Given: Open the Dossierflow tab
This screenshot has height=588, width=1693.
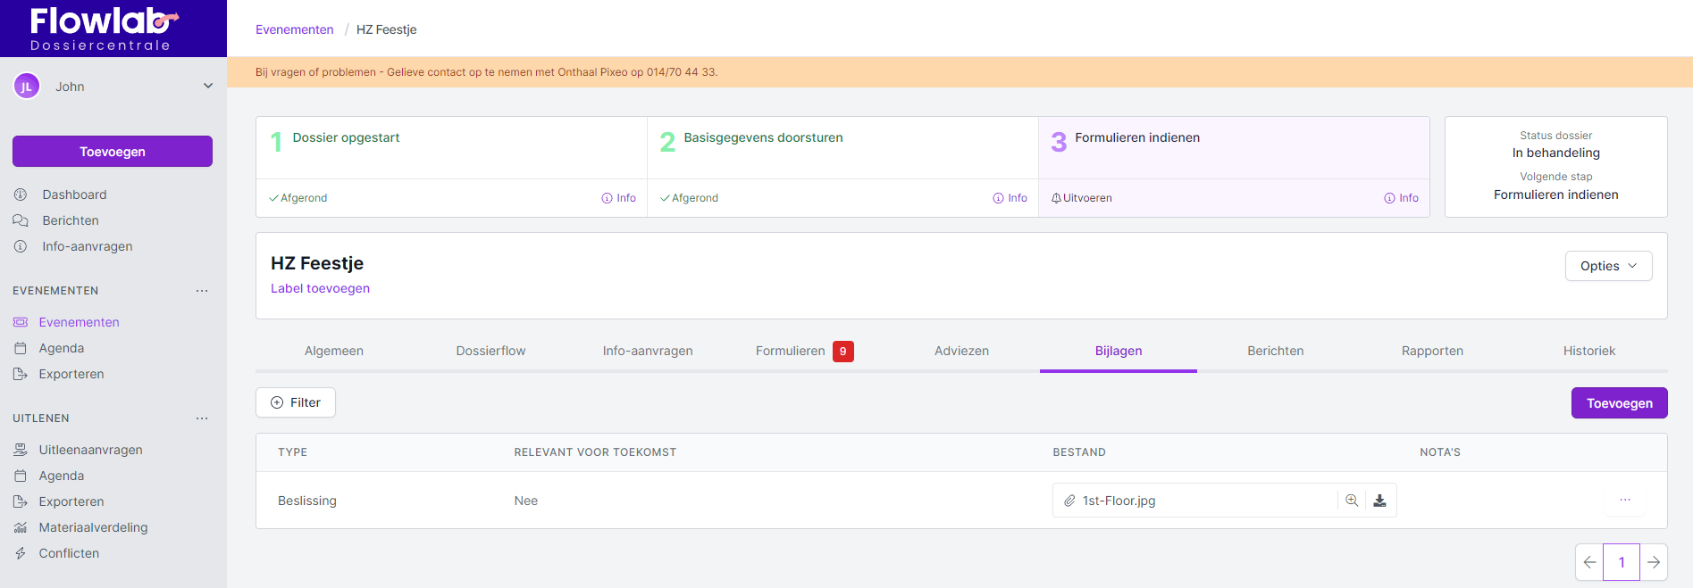Looking at the screenshot, I should click(x=490, y=351).
